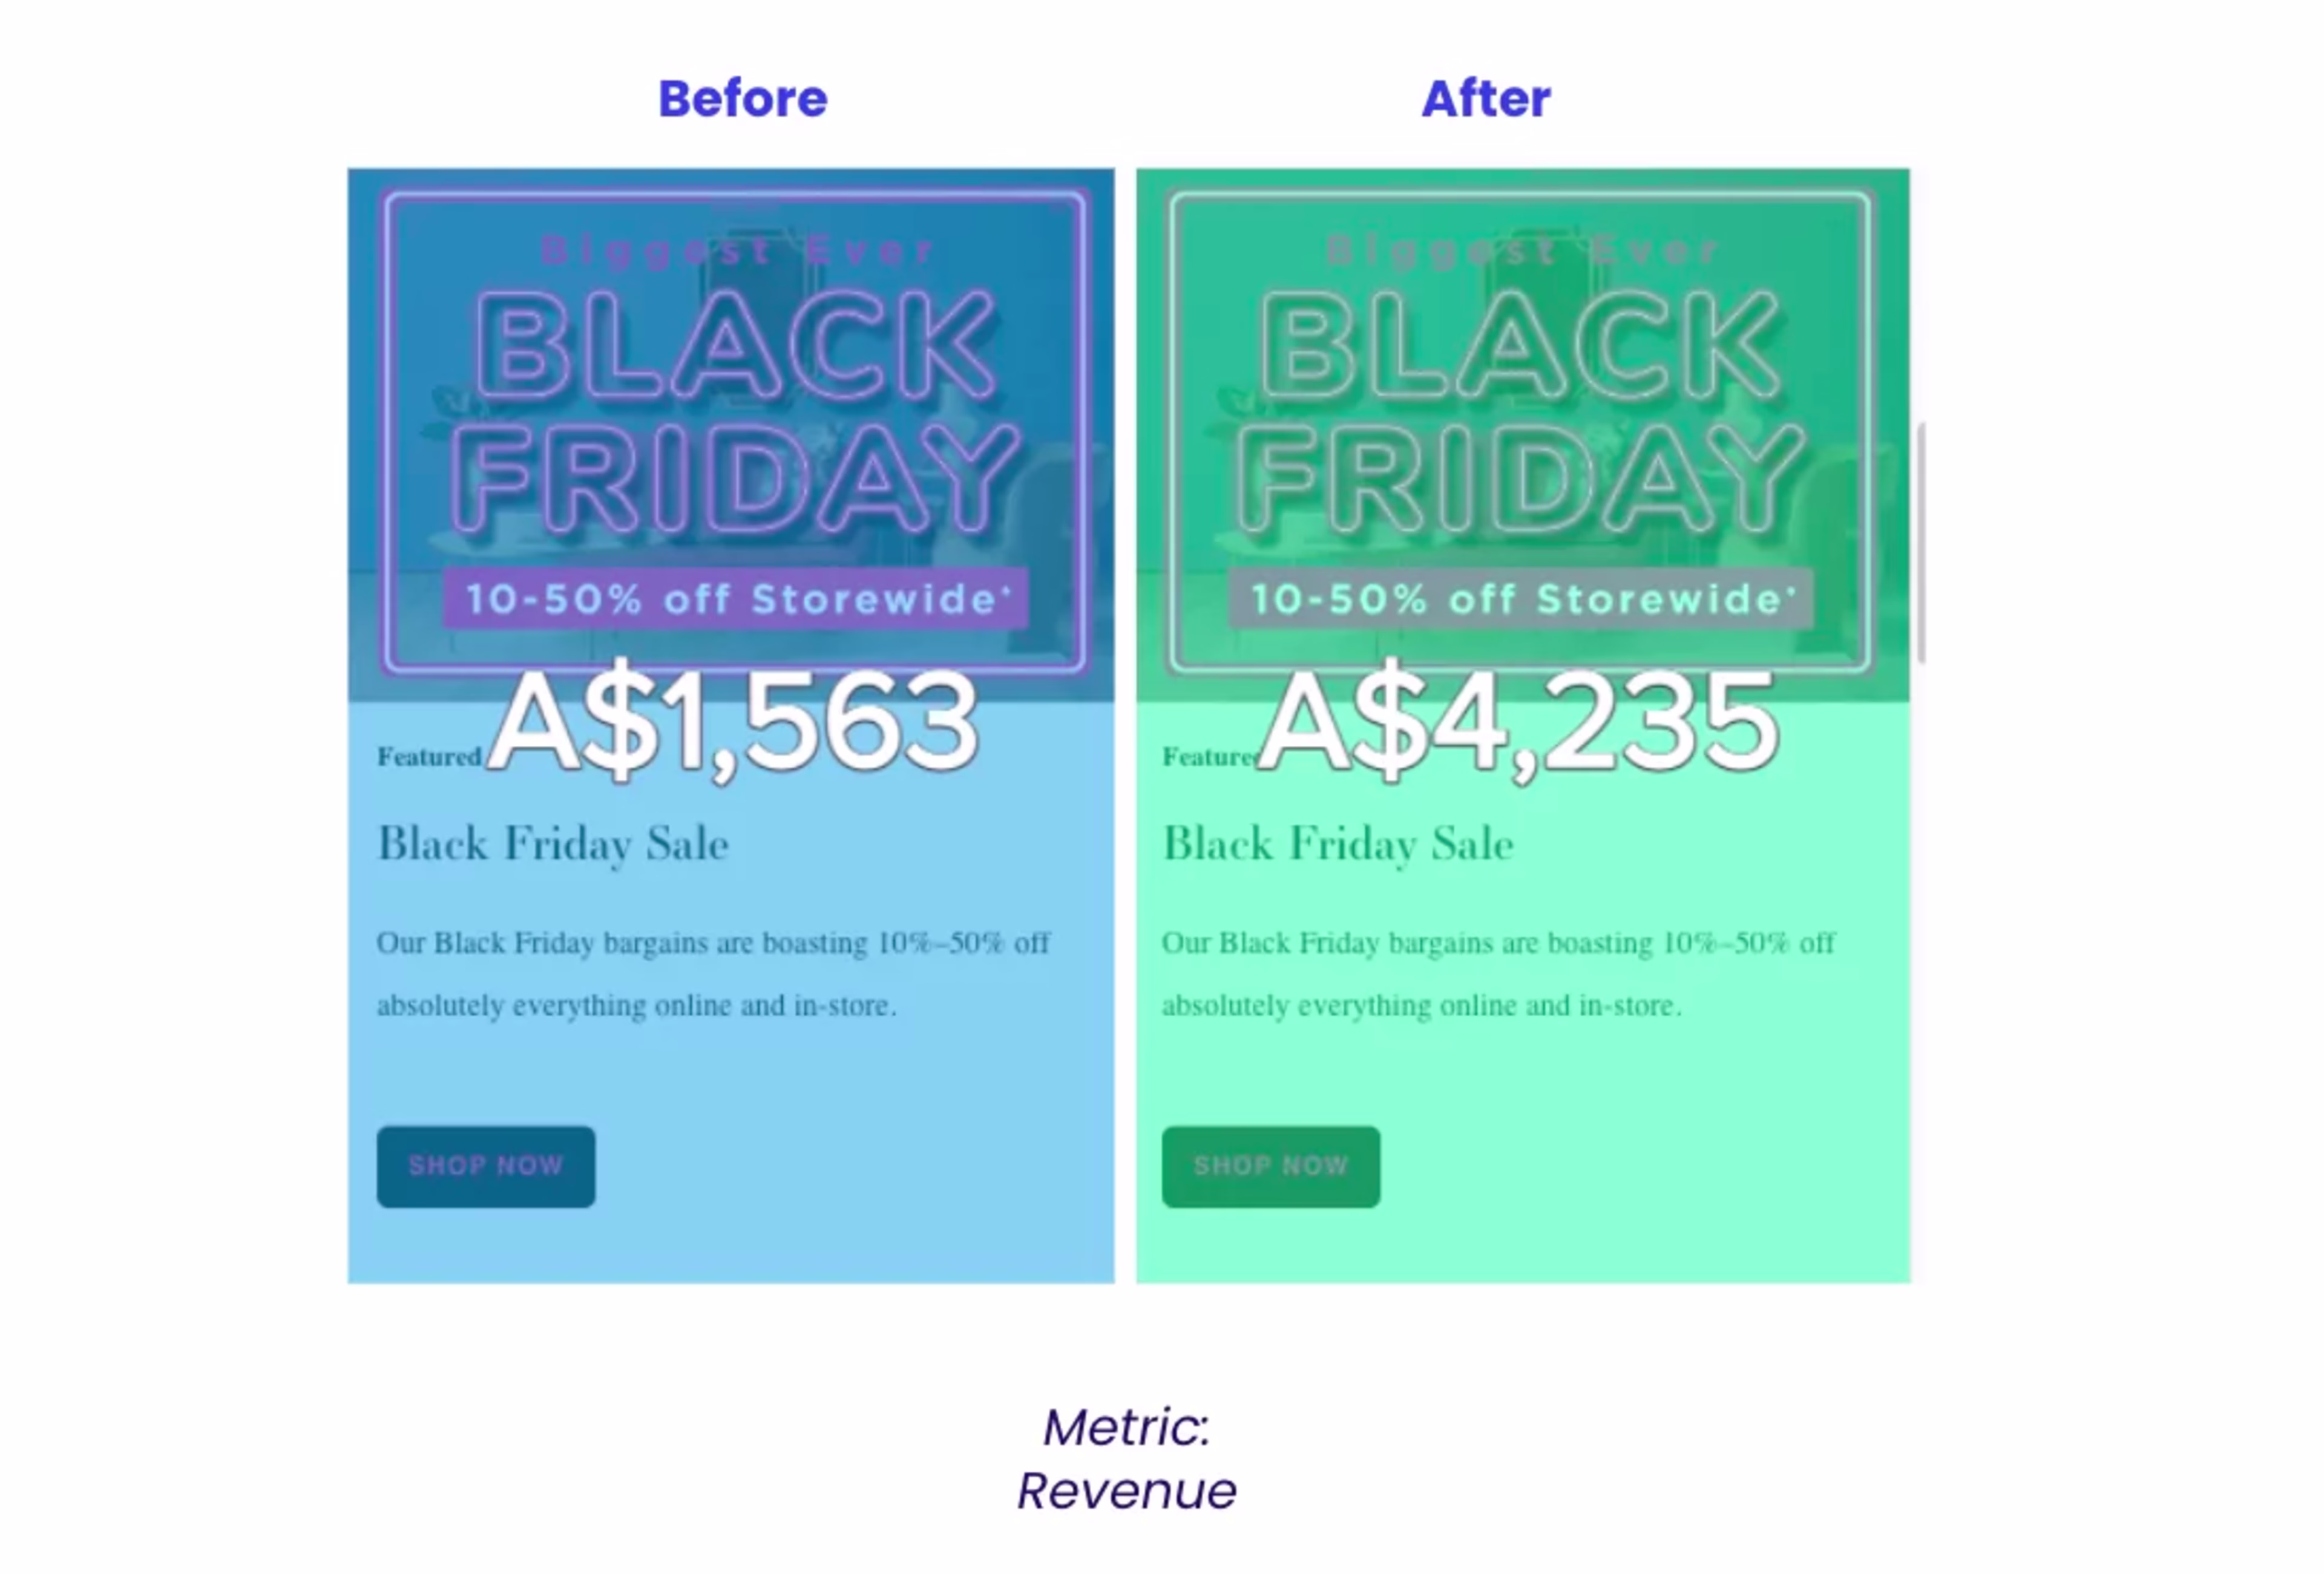
Task: Click bargains description text in green card
Action: [x=1498, y=973]
